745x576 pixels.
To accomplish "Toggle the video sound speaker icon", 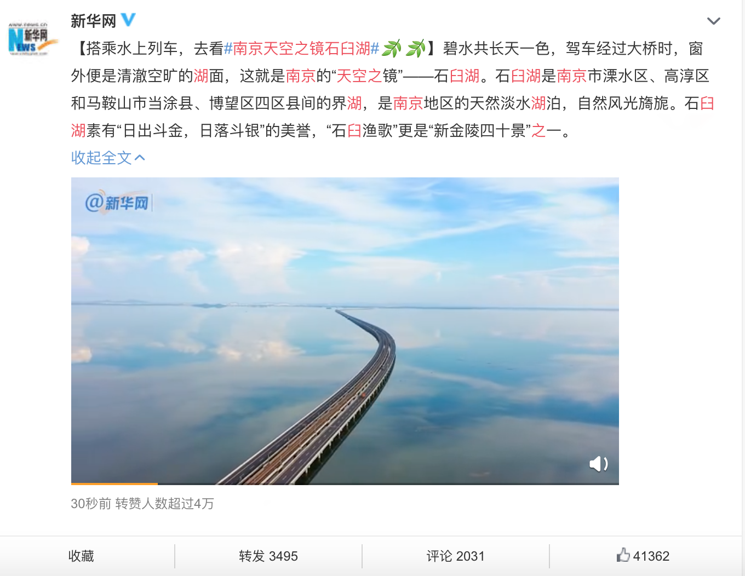I will (598, 464).
